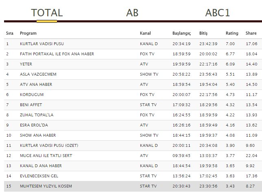This screenshot has width=262, height=192.
Task: Select the ABC1 tab
Action: [218, 13]
